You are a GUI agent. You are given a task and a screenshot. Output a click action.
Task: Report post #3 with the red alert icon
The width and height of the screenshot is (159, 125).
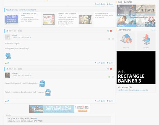coord(111,69)
